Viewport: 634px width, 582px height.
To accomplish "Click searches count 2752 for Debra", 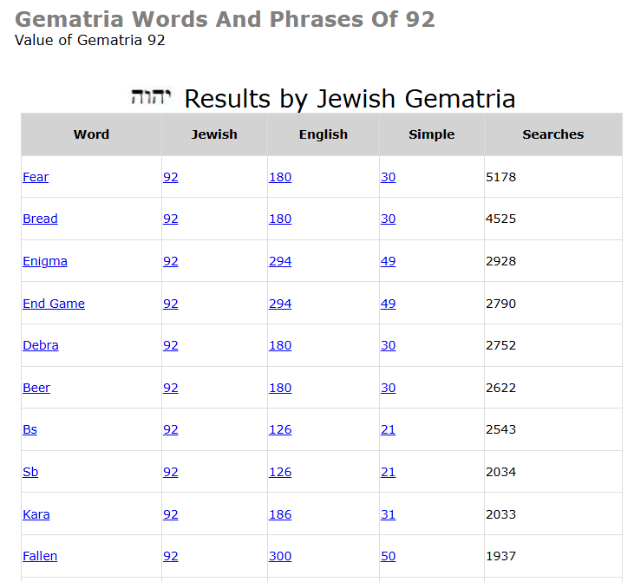I will click(501, 345).
